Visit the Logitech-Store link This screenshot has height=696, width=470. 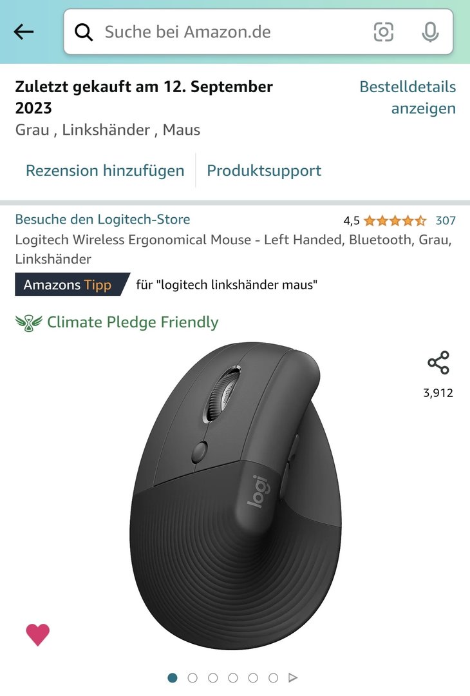tap(102, 219)
